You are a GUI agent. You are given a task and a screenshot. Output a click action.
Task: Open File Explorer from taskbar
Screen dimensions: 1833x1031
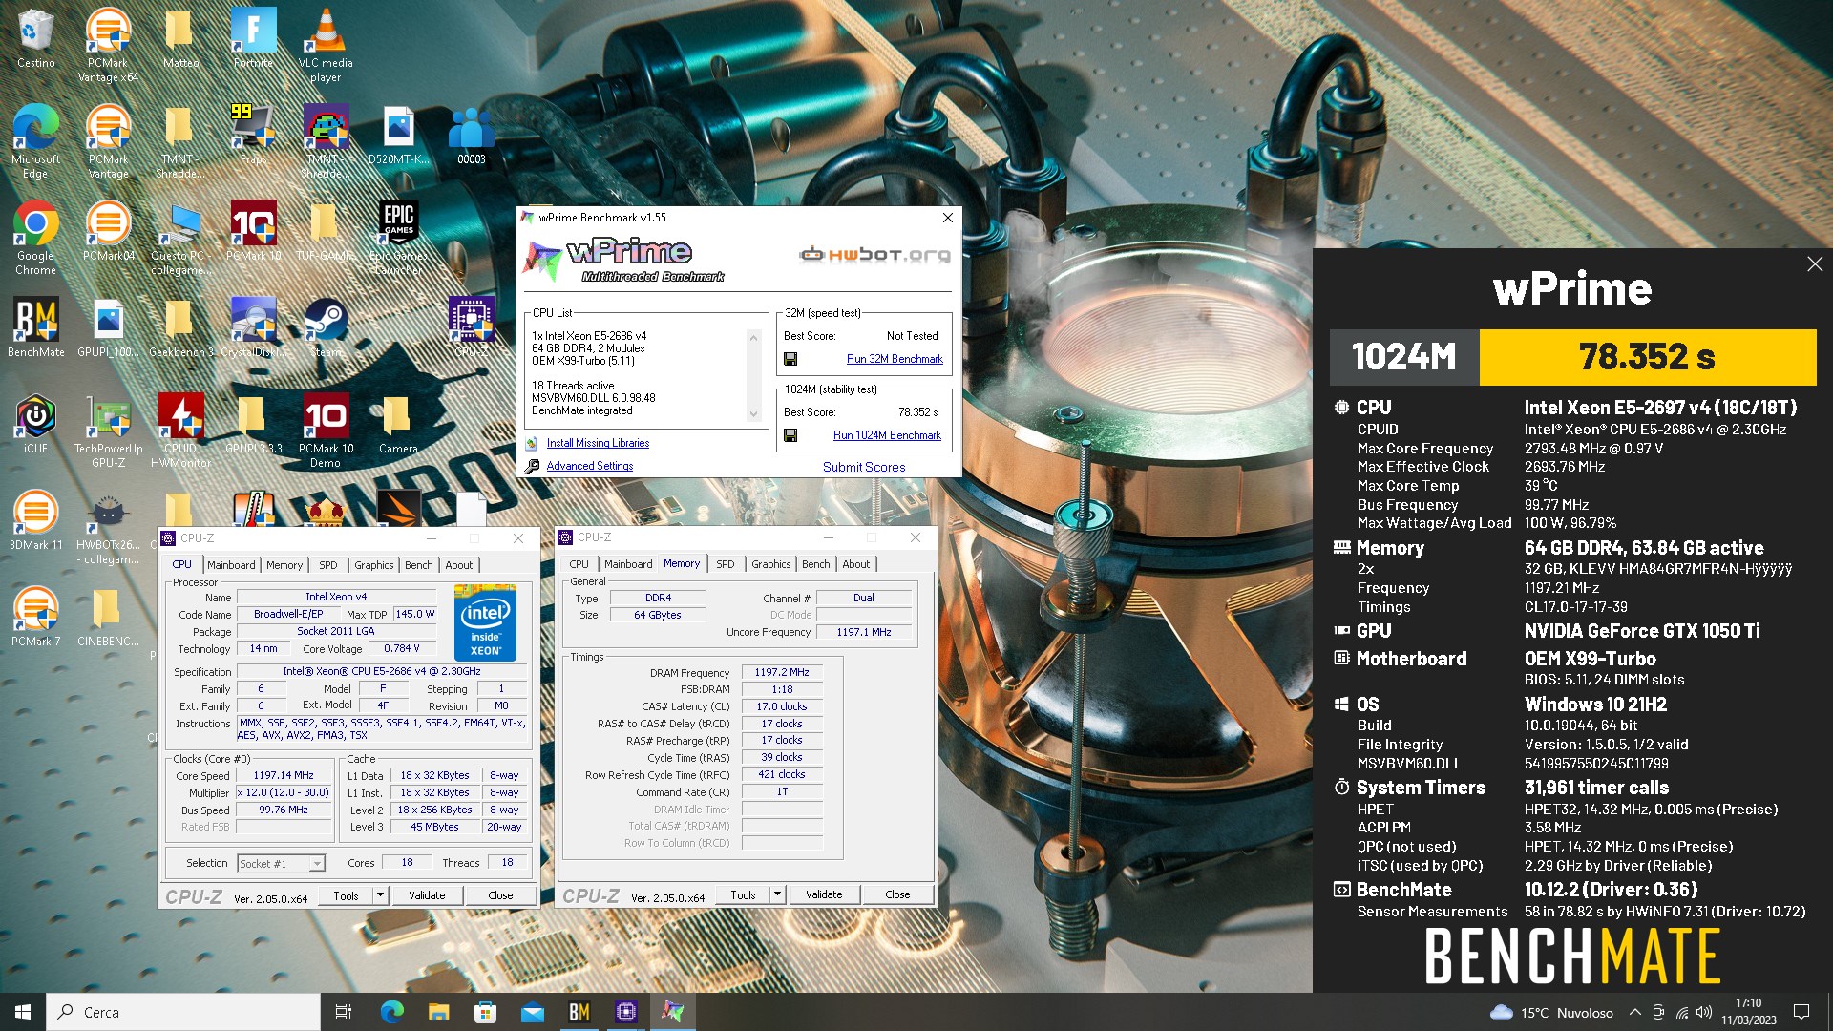438,1012
